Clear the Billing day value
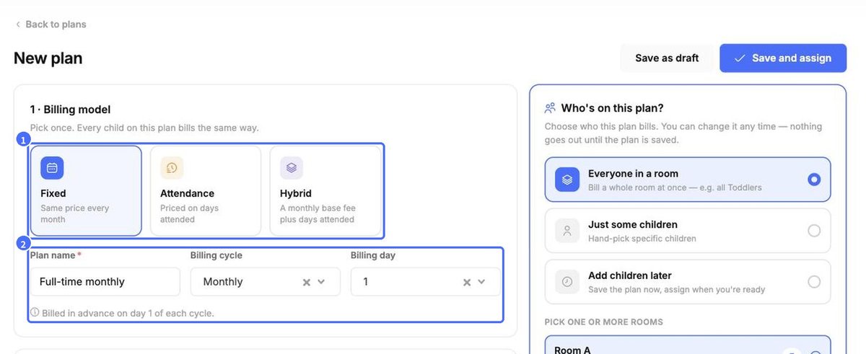This screenshot has width=866, height=354. click(x=467, y=283)
